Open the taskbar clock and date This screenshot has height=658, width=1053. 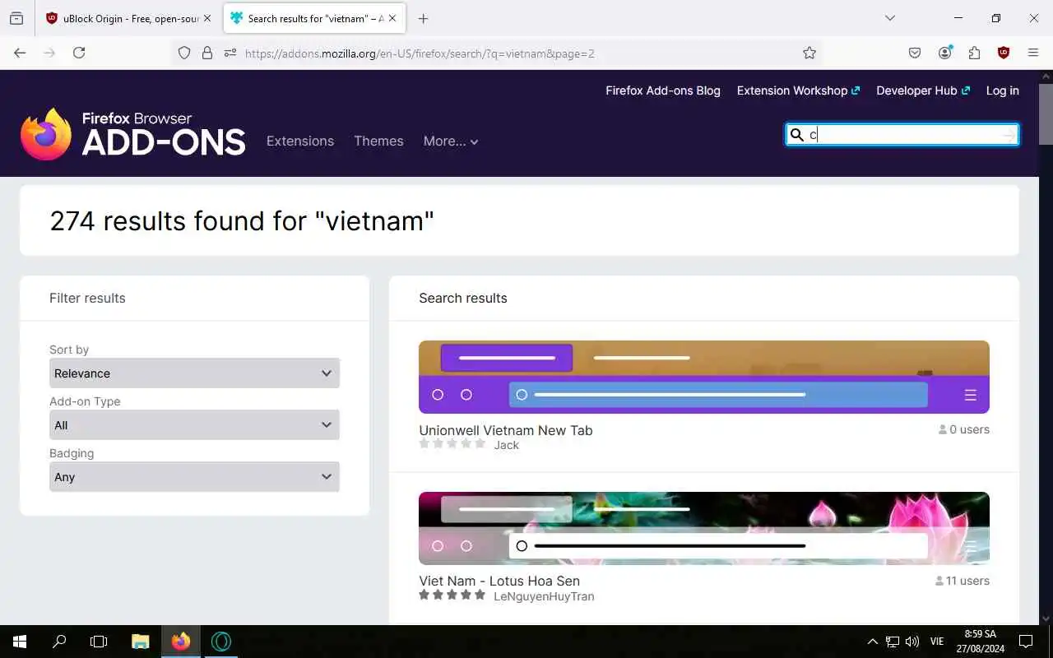(980, 642)
